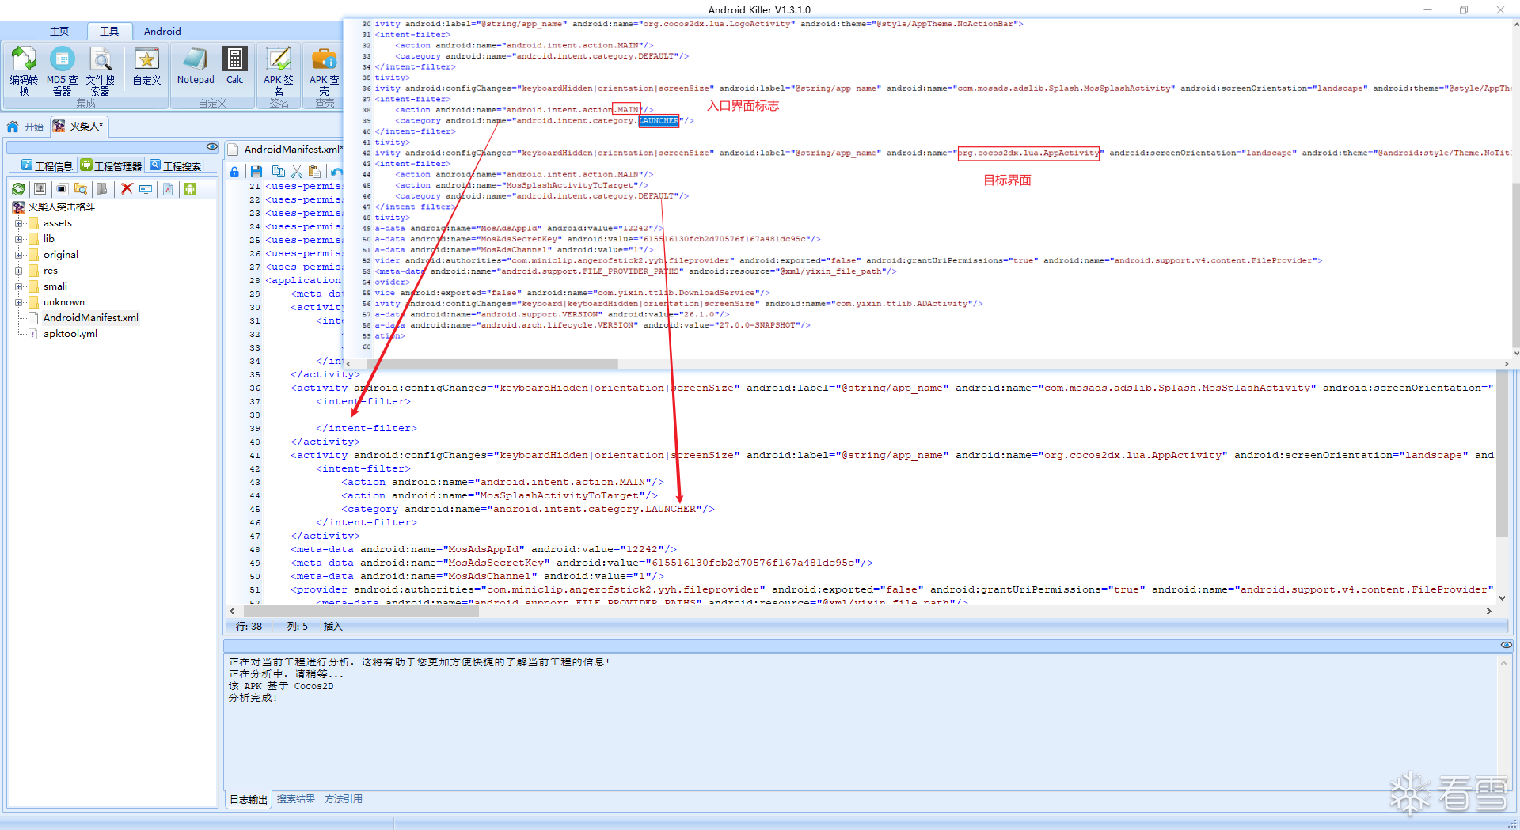The image size is (1520, 830).
Task: Select the AndroidManifest.xml* editor tab
Action: tap(286, 150)
